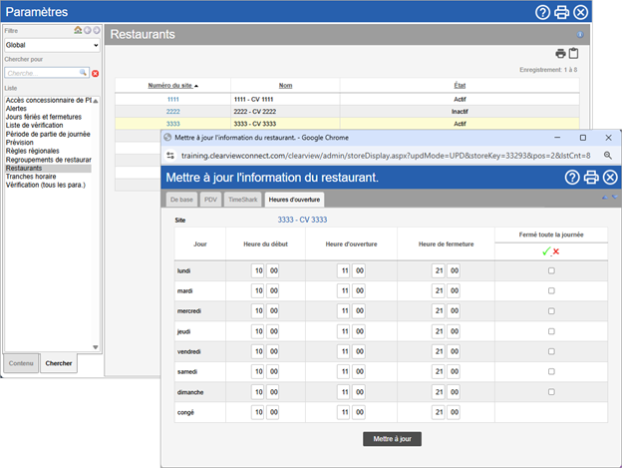Image resolution: width=622 pixels, height=468 pixels.
Task: Select Accès concessionnaire in the list
Action: pos(49,100)
